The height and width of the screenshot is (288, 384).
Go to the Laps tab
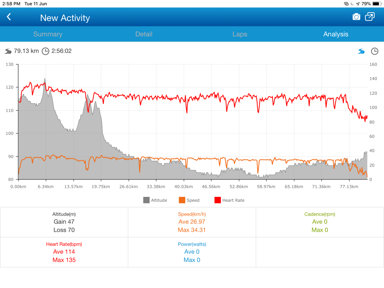point(240,34)
